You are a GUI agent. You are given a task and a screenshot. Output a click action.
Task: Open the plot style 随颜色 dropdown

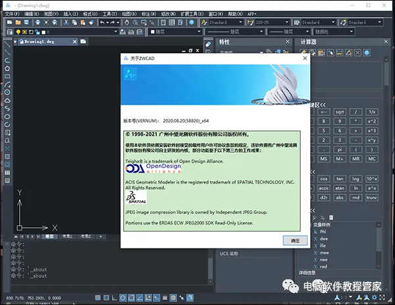coord(334,32)
